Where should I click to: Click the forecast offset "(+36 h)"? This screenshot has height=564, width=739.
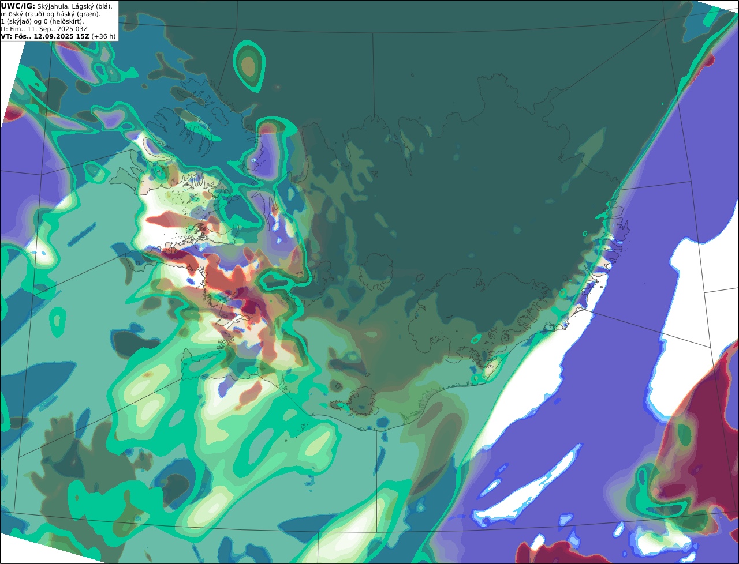point(103,36)
